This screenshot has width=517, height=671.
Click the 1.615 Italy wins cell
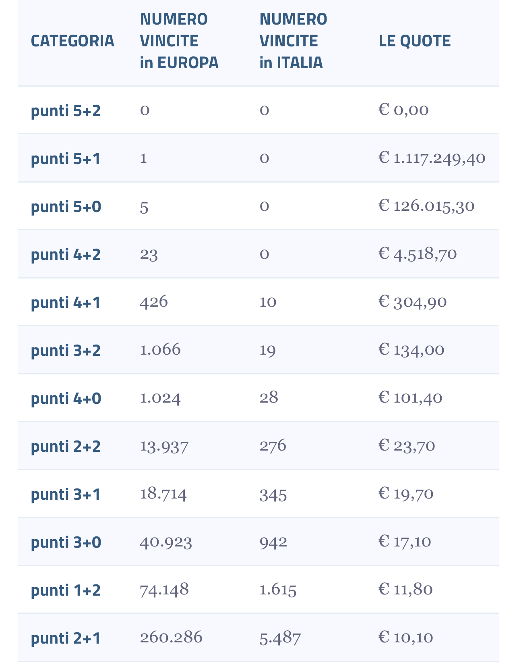point(278,590)
